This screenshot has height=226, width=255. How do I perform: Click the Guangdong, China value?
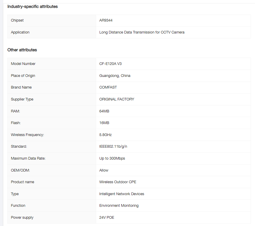tap(115, 76)
